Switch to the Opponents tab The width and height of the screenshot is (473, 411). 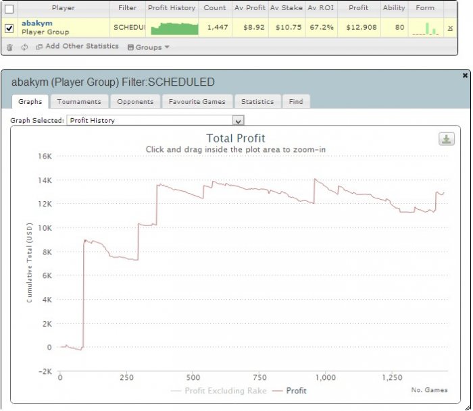[135, 101]
